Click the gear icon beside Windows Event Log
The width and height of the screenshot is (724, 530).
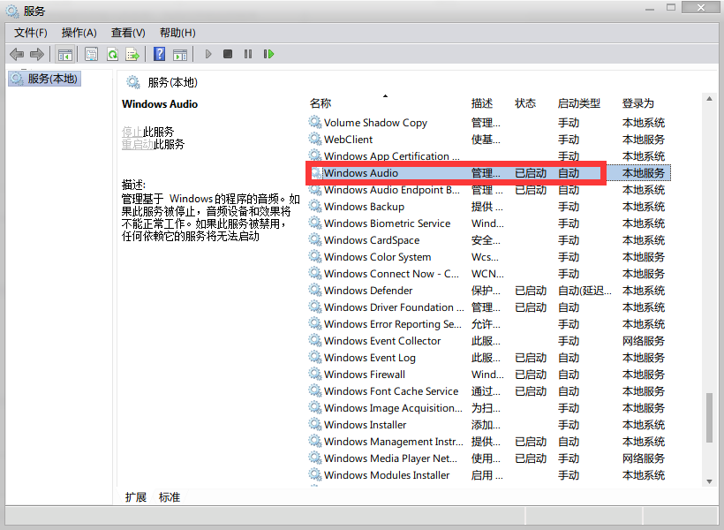point(315,358)
